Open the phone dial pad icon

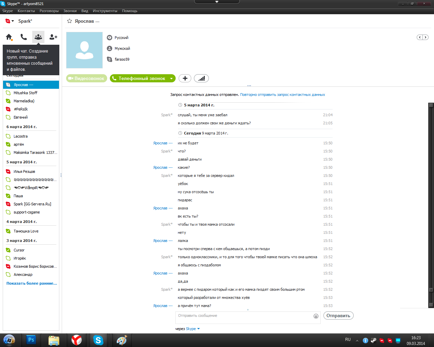24,37
